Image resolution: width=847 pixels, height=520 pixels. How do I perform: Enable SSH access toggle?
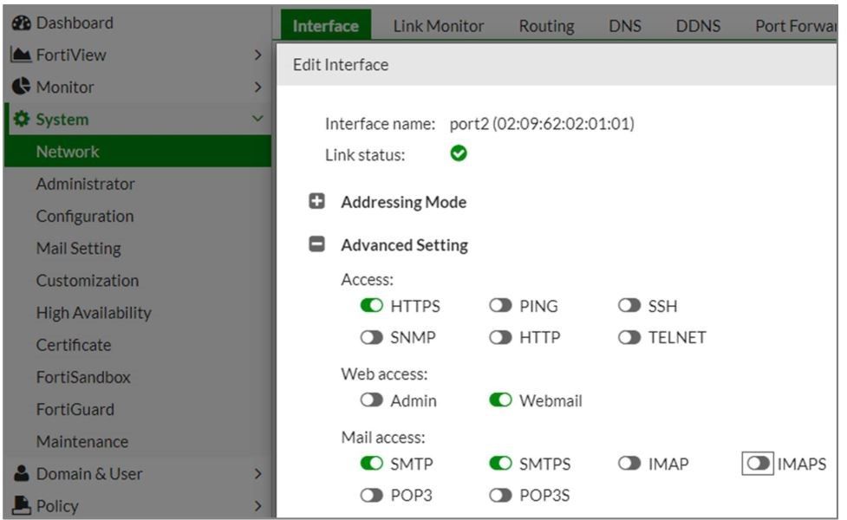[x=629, y=306]
